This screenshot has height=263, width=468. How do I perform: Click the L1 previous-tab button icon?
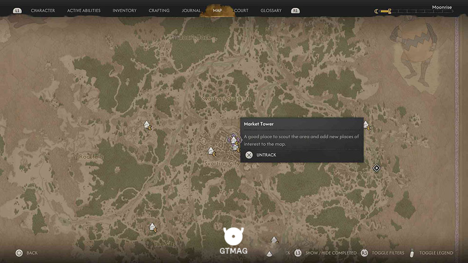pos(17,10)
